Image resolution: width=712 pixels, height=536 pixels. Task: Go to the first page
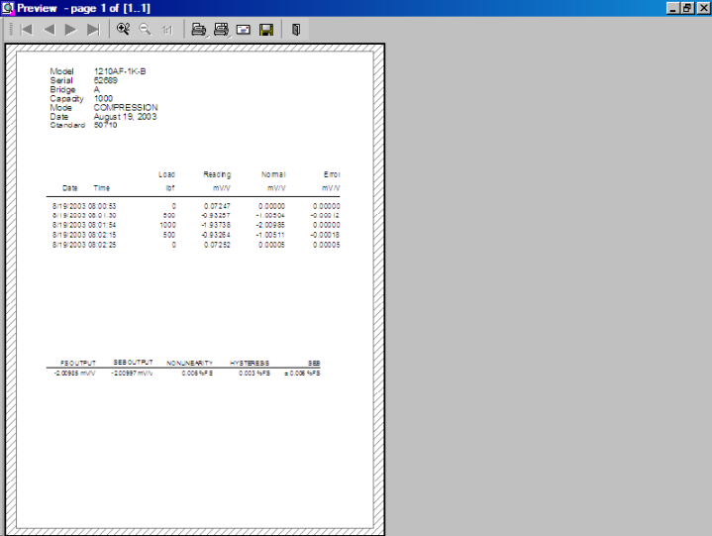(27, 30)
